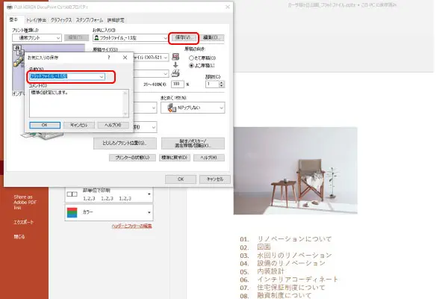Close the printer properties window with its X
The width and height of the screenshot is (448, 299).
click(x=228, y=7)
